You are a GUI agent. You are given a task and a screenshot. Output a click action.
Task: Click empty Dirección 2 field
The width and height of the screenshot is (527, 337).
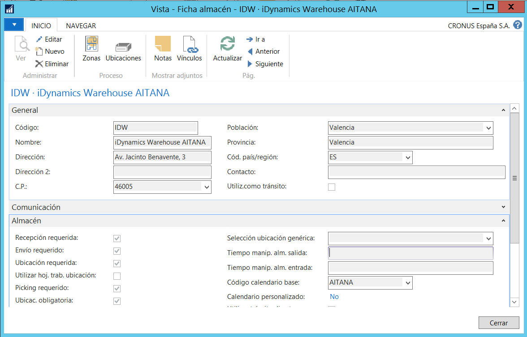pos(162,172)
